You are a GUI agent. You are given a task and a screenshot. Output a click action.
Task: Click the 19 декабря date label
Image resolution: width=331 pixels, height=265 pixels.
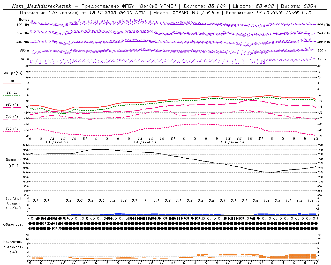tap(145, 142)
